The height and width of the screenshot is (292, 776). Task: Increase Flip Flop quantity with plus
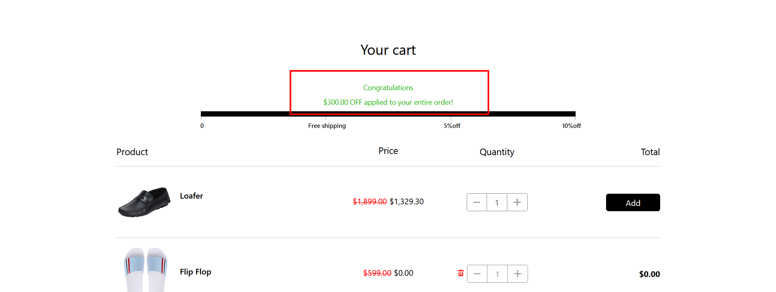point(517,274)
